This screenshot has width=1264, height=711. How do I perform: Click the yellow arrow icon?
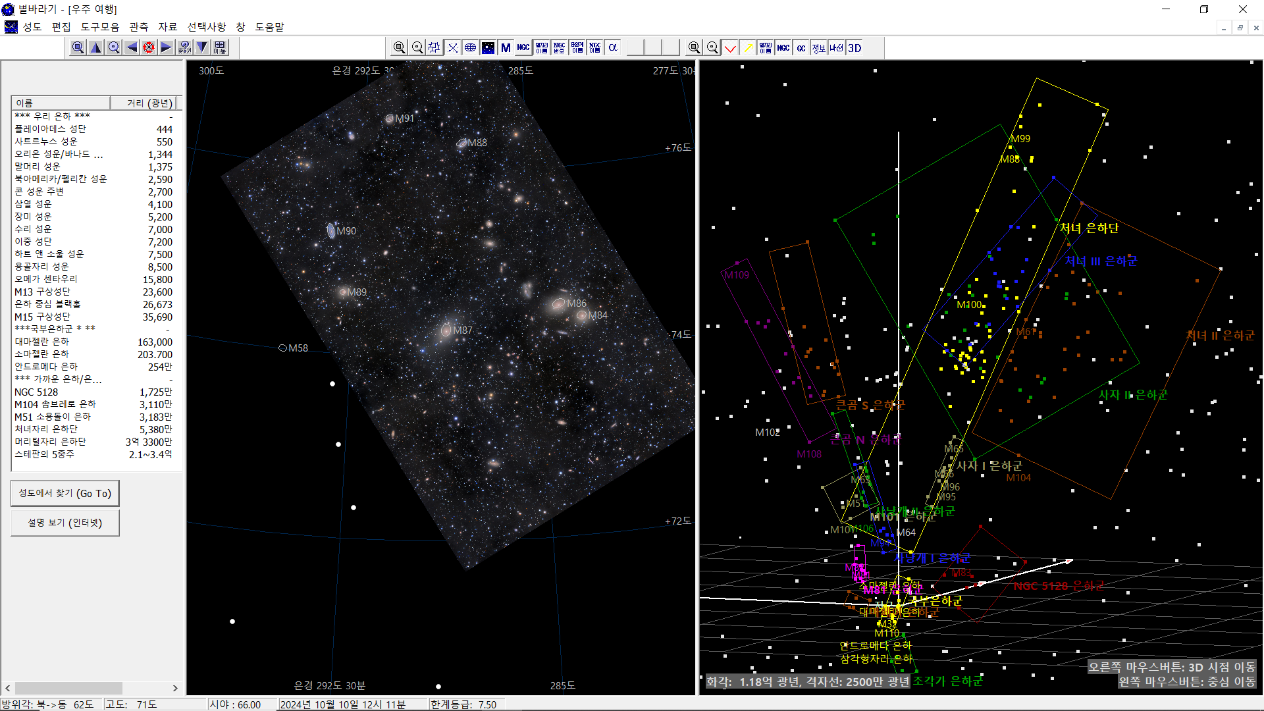tap(747, 47)
